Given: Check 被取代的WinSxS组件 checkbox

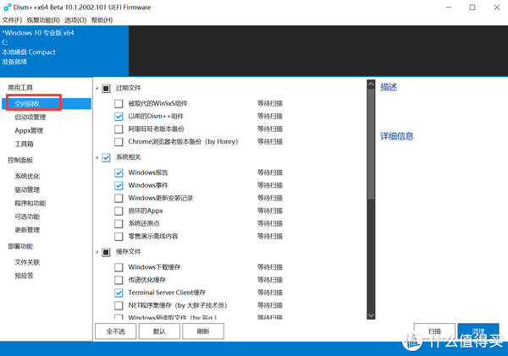Looking at the screenshot, I should [119, 103].
